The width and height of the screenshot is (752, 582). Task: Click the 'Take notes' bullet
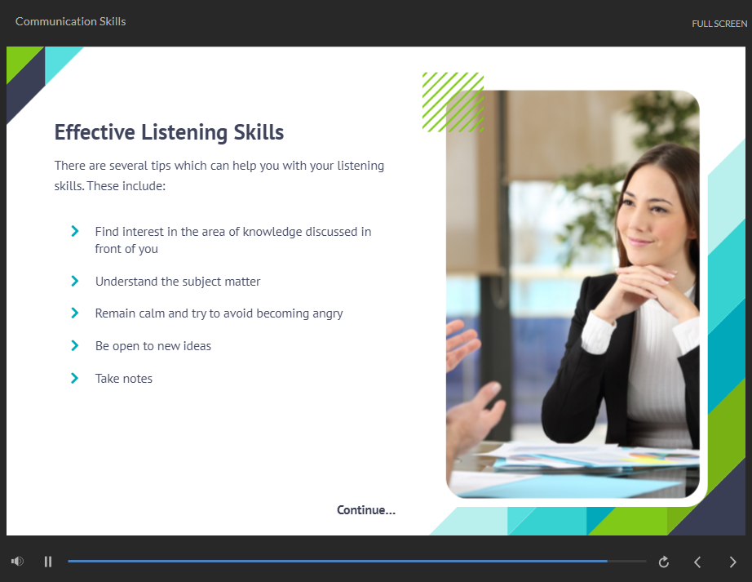[x=124, y=379]
